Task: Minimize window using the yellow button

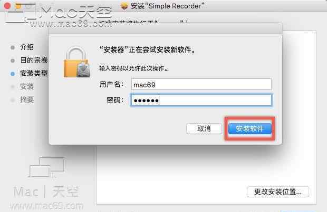Action: [x=18, y=6]
